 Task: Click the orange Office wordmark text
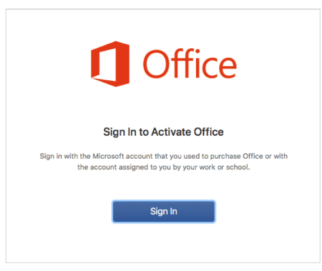pyautogui.click(x=190, y=64)
